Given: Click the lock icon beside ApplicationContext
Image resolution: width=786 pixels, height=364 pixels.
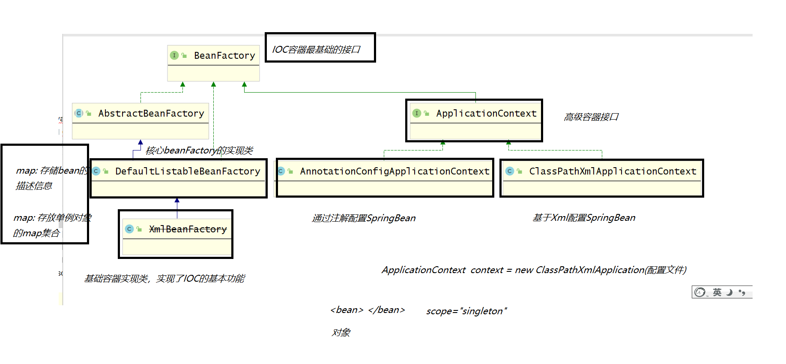Looking at the screenshot, I should pyautogui.click(x=427, y=113).
